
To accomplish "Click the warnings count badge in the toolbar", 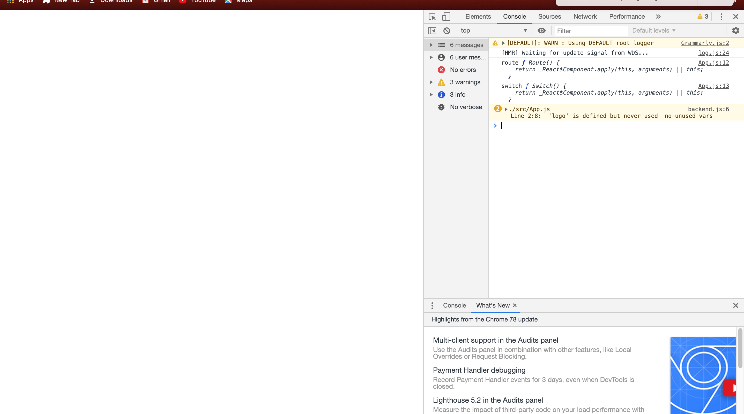I will point(703,17).
